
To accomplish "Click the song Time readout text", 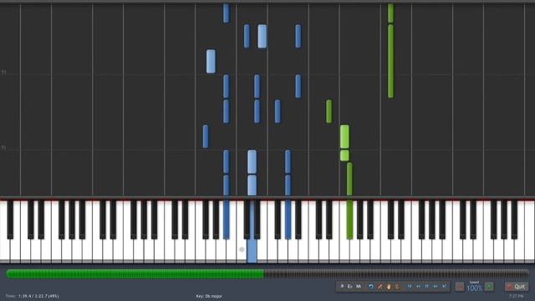I will pos(32,296).
